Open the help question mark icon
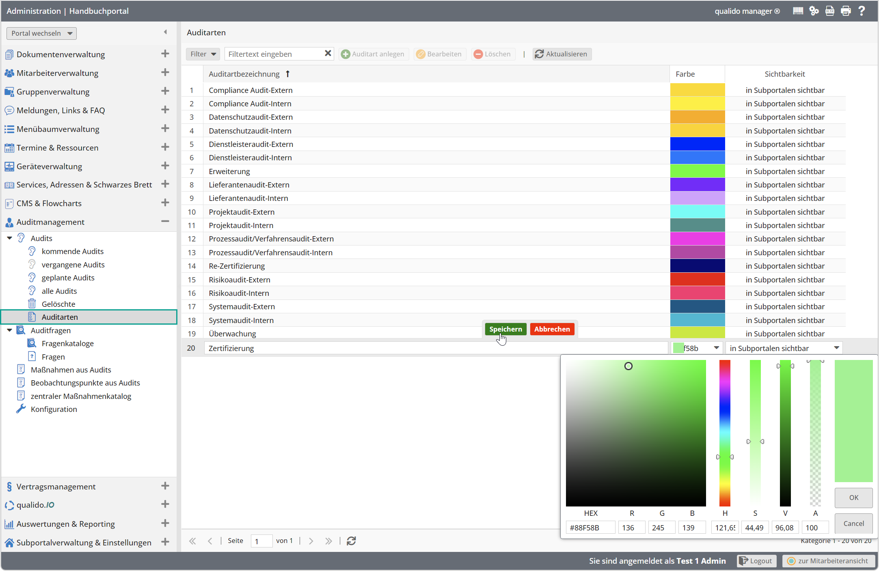This screenshot has width=879, height=571. (861, 11)
